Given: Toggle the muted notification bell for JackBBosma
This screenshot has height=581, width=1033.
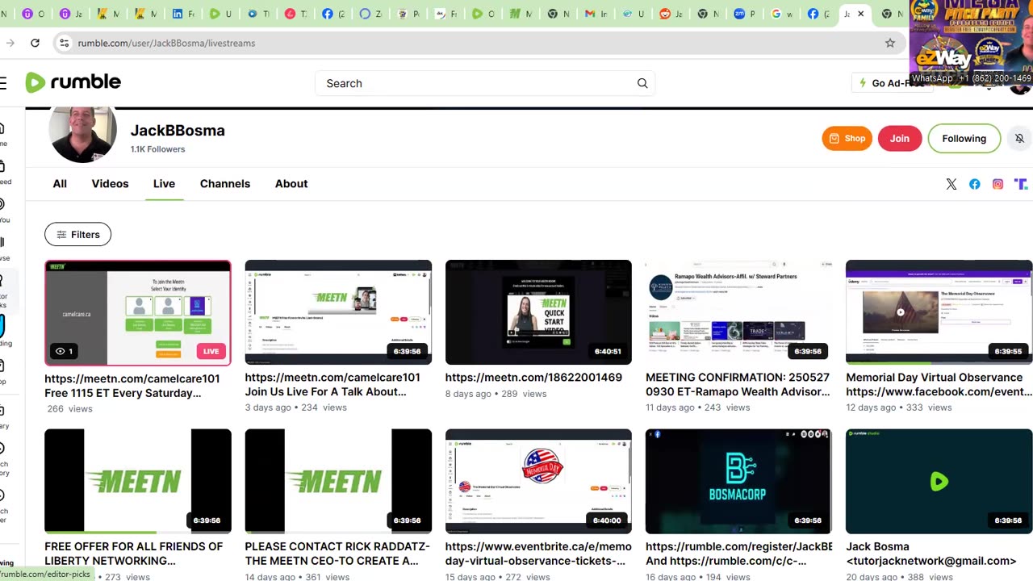Looking at the screenshot, I should pos(1019,139).
